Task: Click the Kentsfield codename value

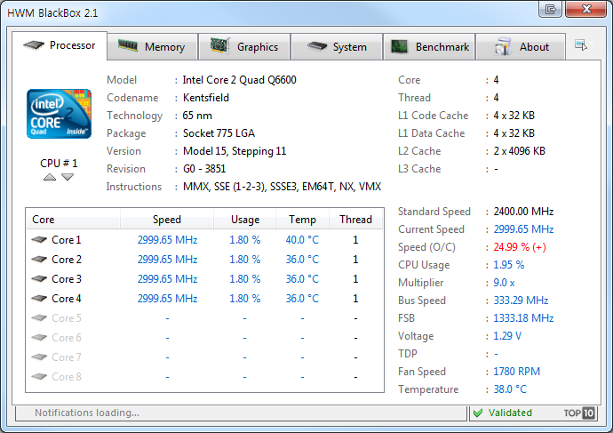Action: pos(206,98)
